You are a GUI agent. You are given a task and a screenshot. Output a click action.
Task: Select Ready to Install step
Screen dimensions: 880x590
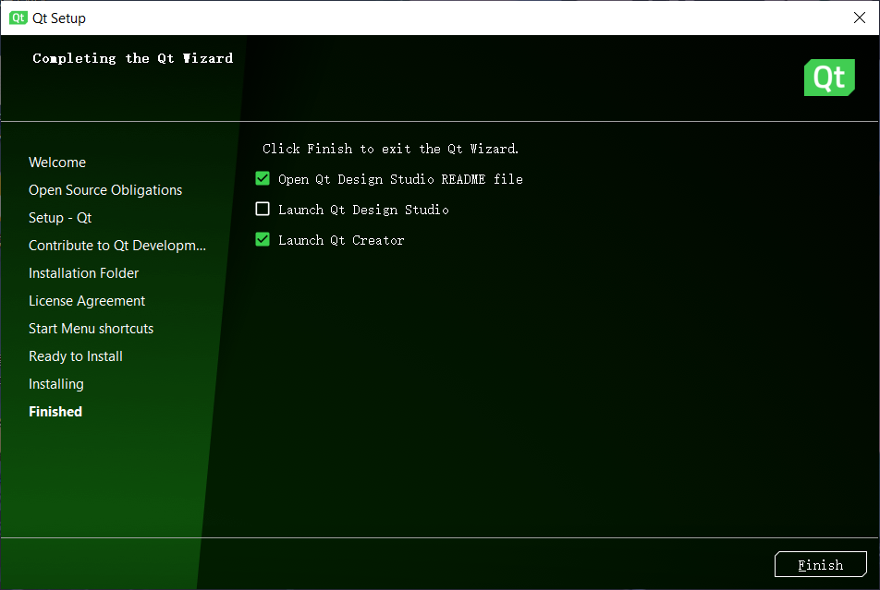point(76,356)
